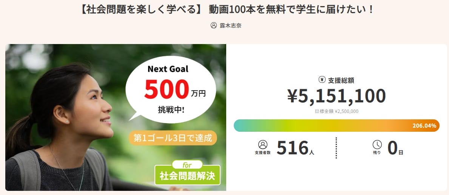The height and width of the screenshot is (195, 449).
Task: Click the 516人 supporter count
Action: click(295, 148)
